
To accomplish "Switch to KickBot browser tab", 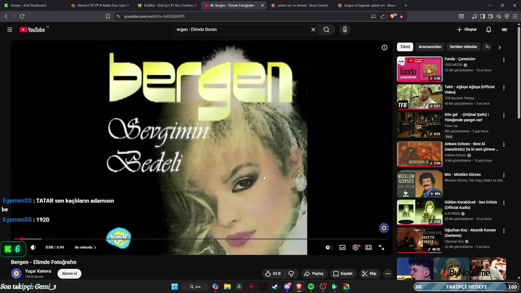I will (167, 5).
